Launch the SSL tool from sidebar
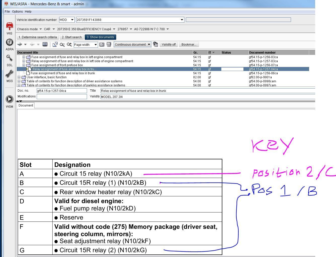 [9, 58]
